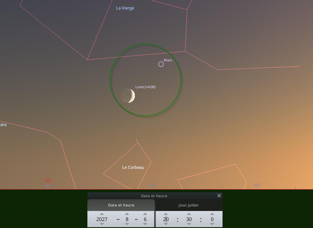Decrease the minutes value 30
This screenshot has width=313, height=228.
click(x=189, y=224)
